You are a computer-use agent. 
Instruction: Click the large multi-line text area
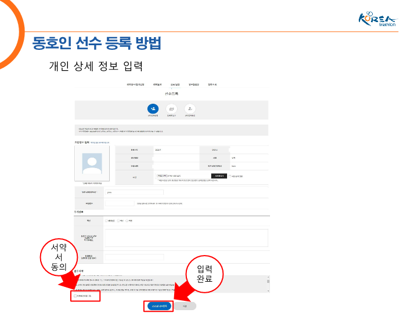186,238
